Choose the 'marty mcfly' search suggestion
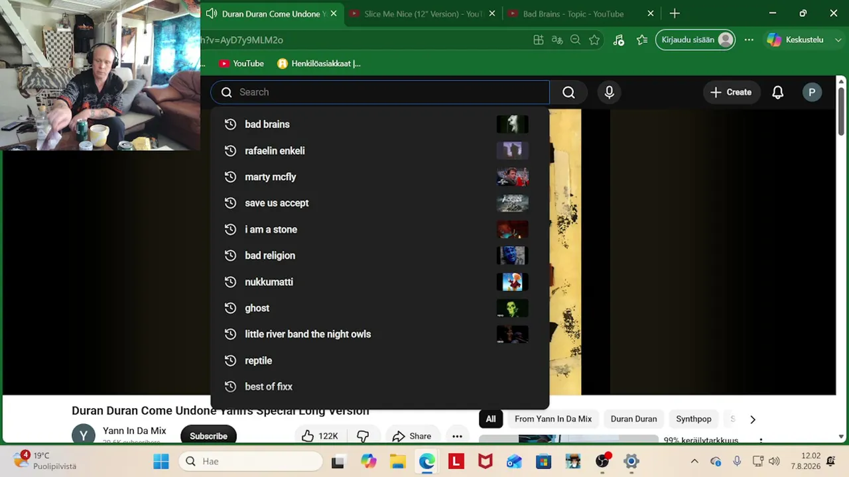The width and height of the screenshot is (849, 477). [379, 177]
